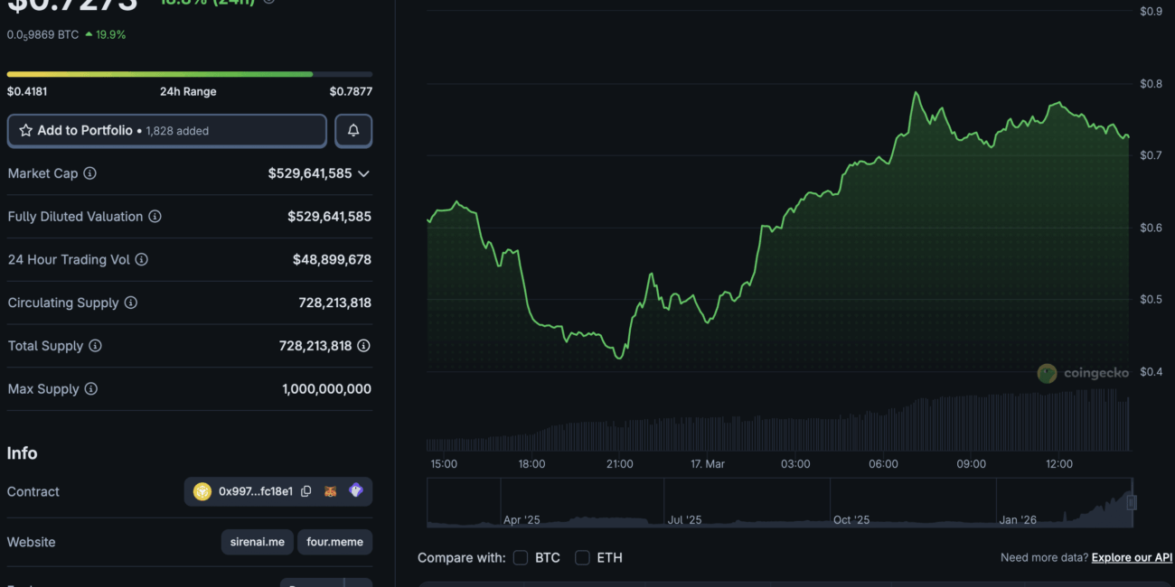Image resolution: width=1175 pixels, height=587 pixels.
Task: Click the purple wallet icon in Contract row
Action: (356, 491)
